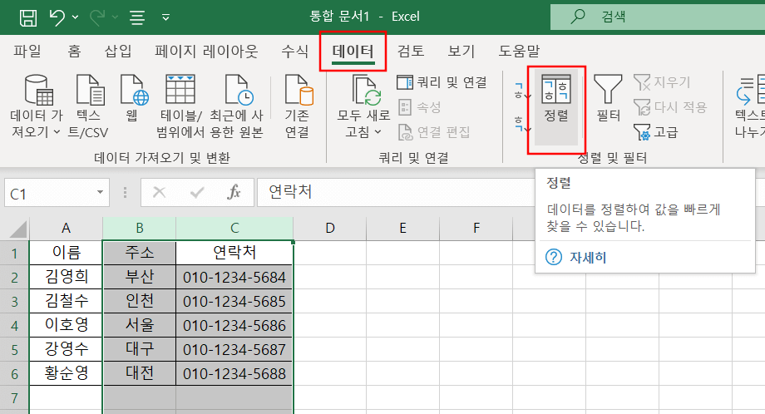
Task: Open the 수식 tab
Action: pyautogui.click(x=294, y=51)
